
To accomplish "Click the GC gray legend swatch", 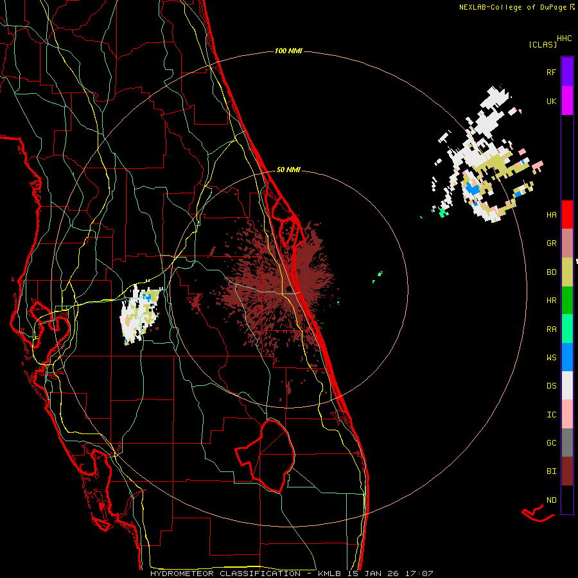I will [x=567, y=442].
